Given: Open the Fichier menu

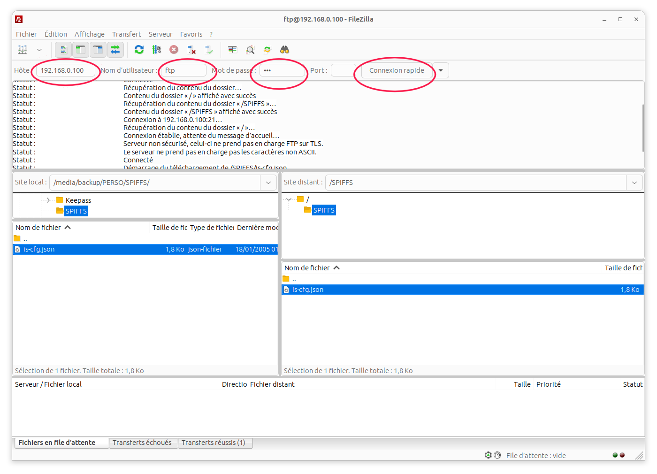Looking at the screenshot, I should [x=26, y=34].
